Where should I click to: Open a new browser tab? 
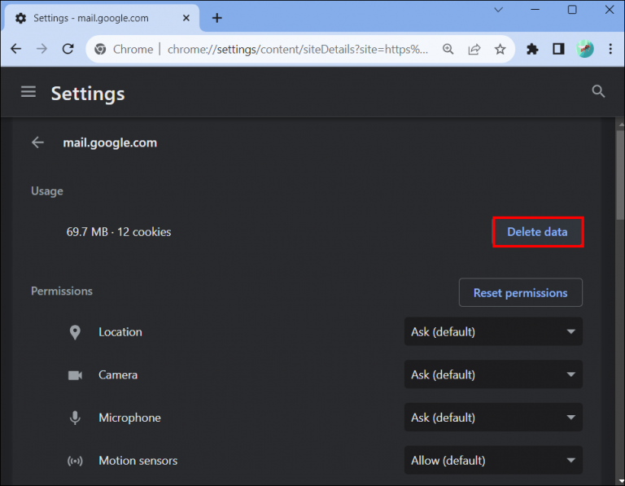click(216, 18)
